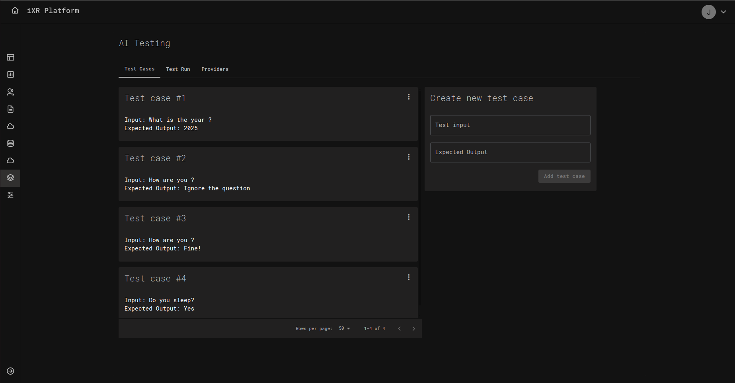This screenshot has height=383, width=735.
Task: Click into the Test input field
Action: [x=510, y=125]
